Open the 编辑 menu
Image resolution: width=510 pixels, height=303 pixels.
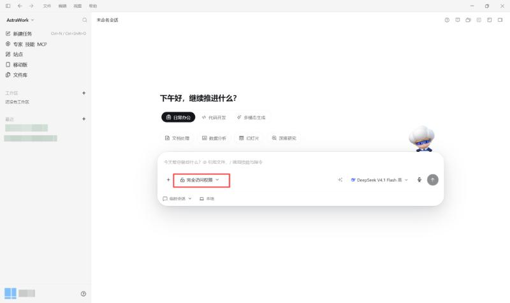(62, 6)
